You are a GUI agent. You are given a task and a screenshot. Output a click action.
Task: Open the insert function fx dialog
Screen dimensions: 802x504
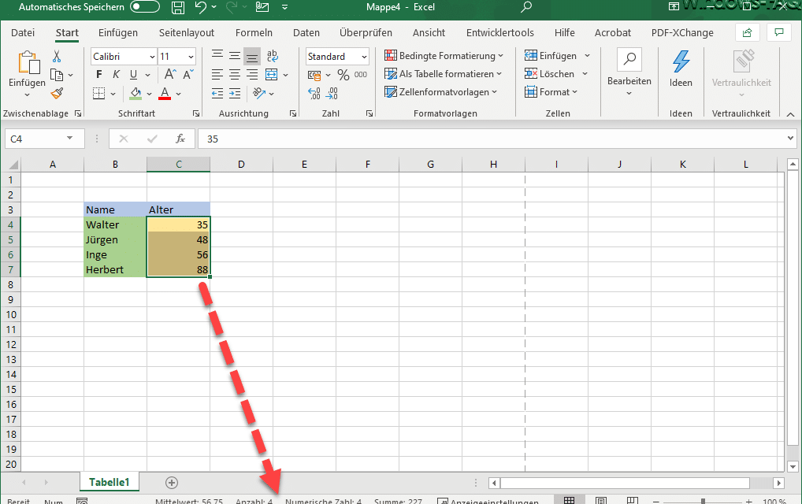click(180, 139)
